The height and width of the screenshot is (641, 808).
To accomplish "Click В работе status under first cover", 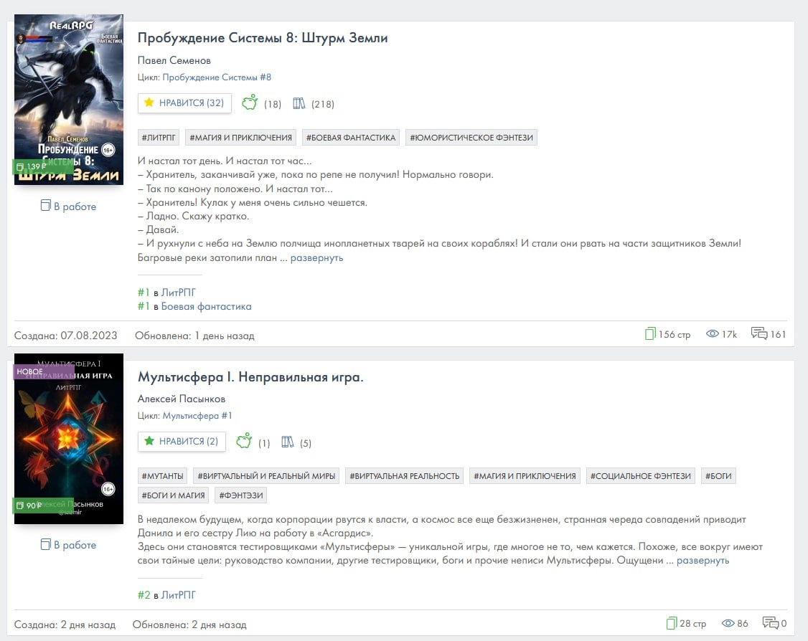I will tap(69, 206).
